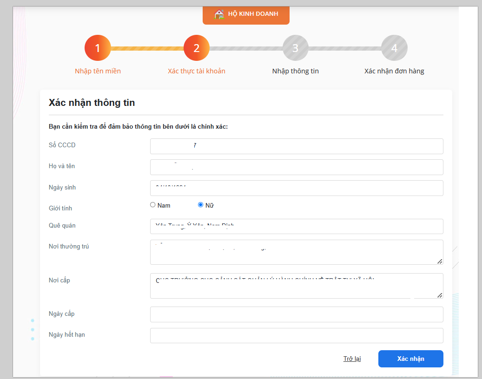Click the Số CCCD input field
482x379 pixels.
point(297,146)
